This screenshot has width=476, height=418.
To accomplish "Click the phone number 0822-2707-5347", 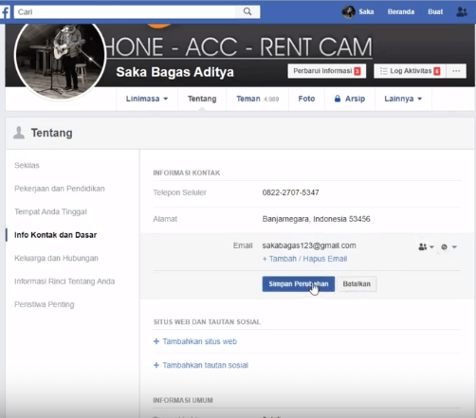I will tap(290, 192).
